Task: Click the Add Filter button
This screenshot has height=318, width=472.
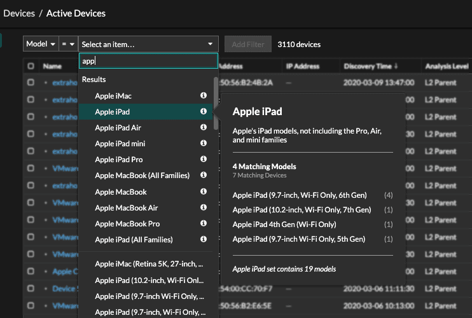Action: [x=248, y=45]
